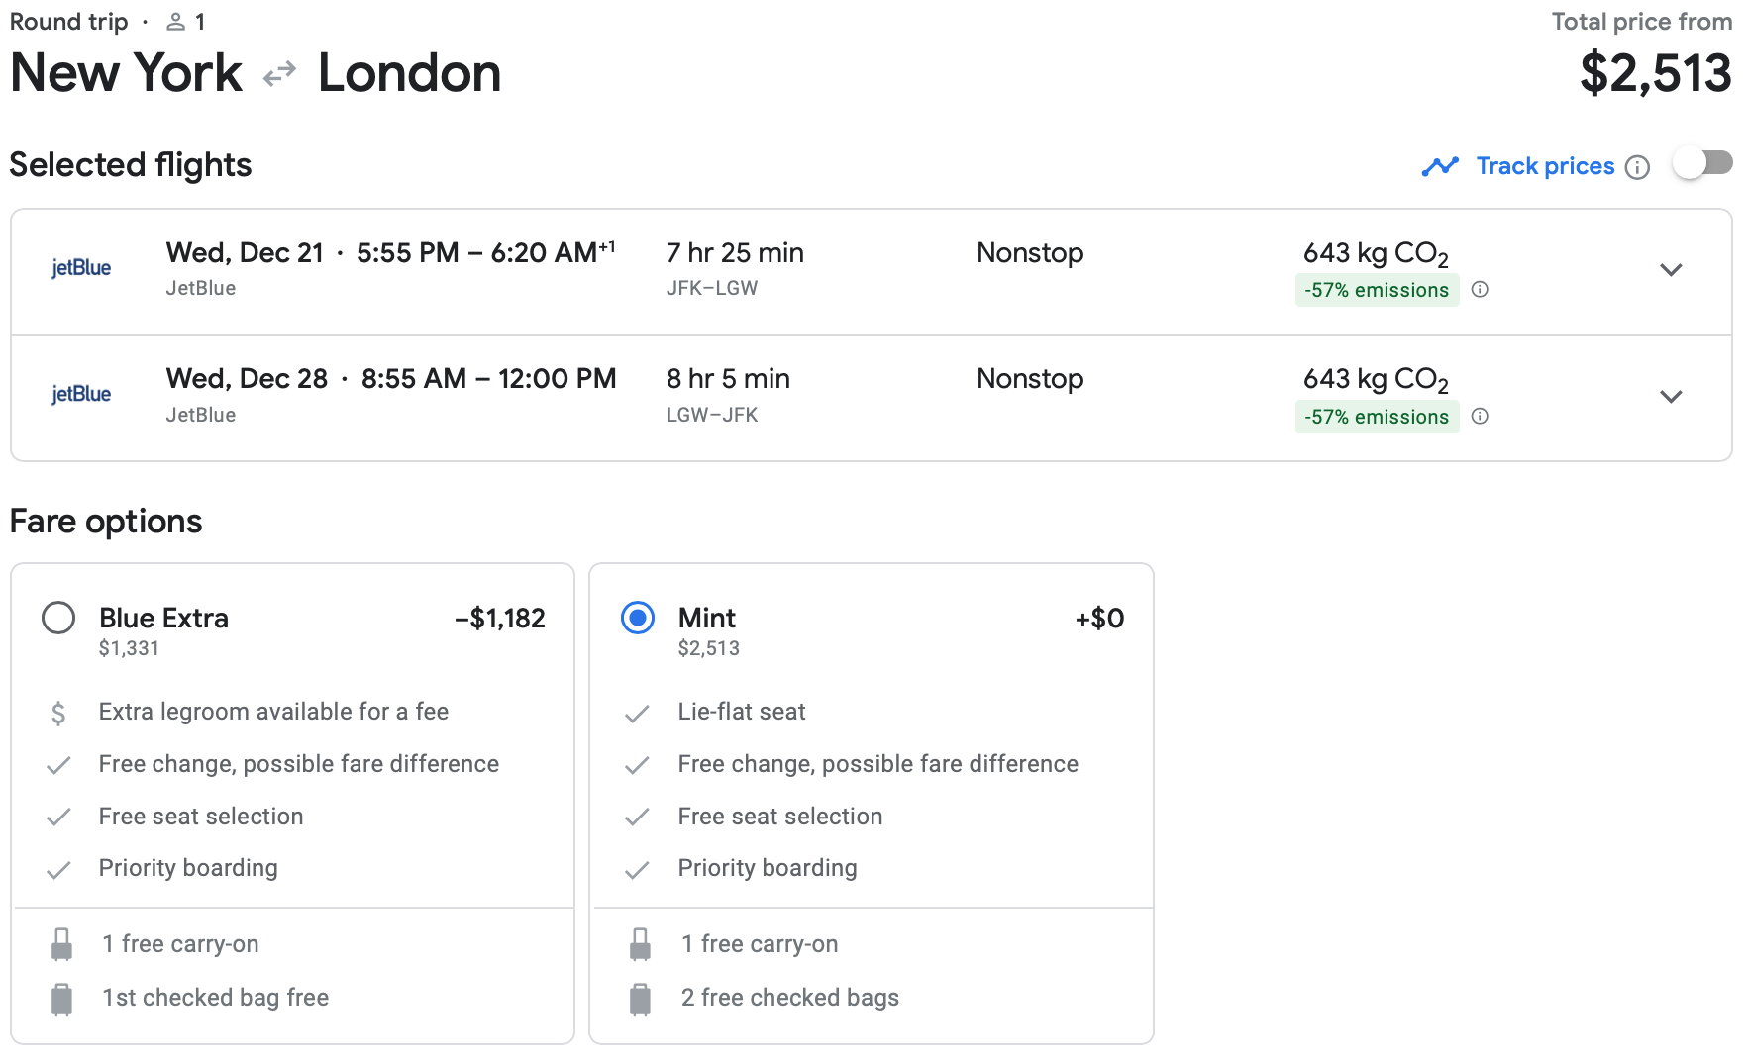Click the passenger count person icon
Screen dimensions: 1747x1059
point(176,22)
